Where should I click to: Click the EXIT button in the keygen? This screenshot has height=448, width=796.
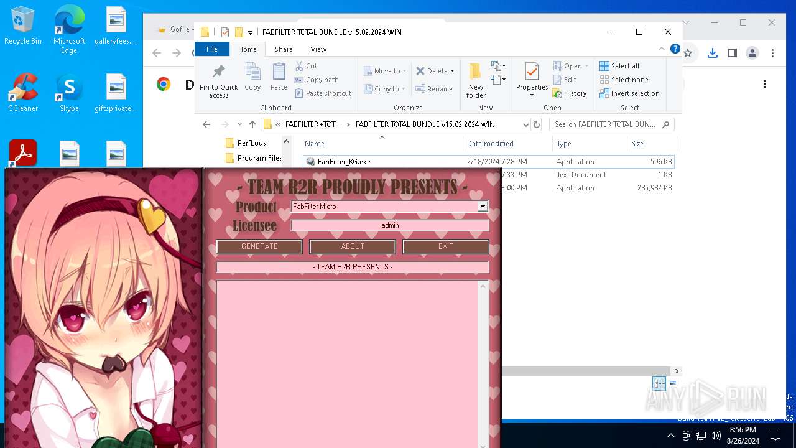(446, 246)
